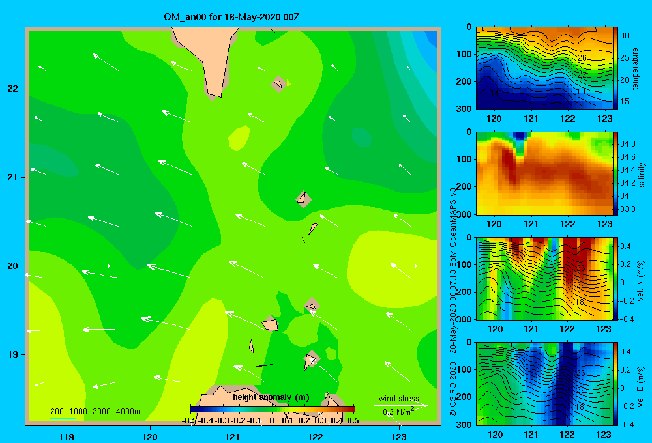
Task: Click latitude label 19 on main map
Action: pyautogui.click(x=13, y=354)
